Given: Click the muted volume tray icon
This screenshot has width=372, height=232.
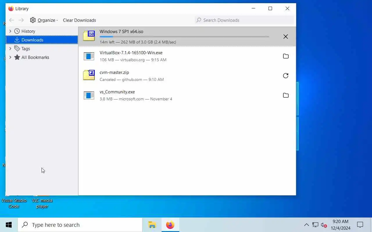Looking at the screenshot, I should (324, 225).
